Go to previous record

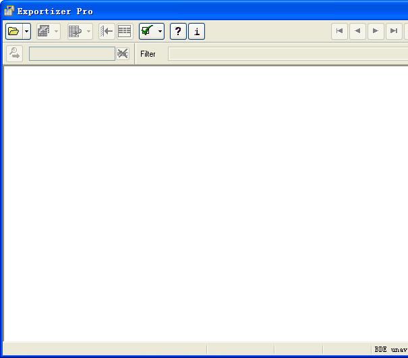[357, 31]
